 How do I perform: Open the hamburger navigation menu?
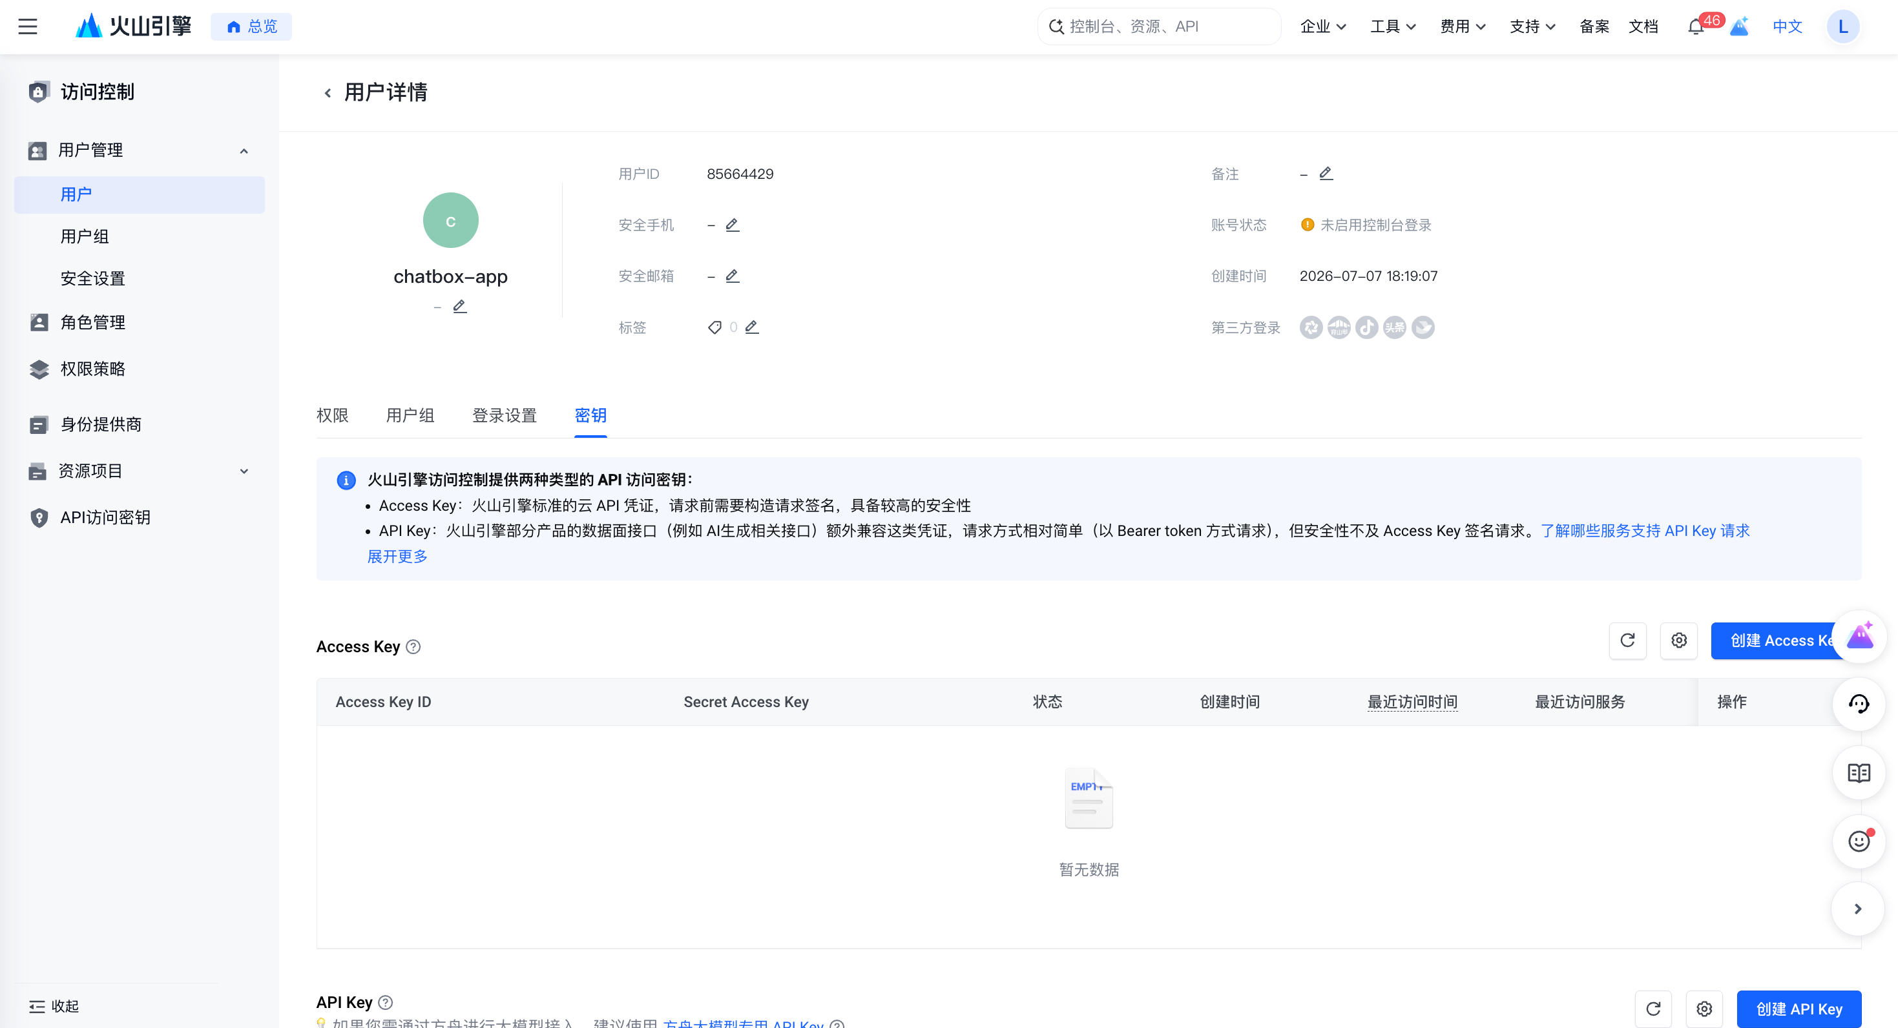[27, 26]
